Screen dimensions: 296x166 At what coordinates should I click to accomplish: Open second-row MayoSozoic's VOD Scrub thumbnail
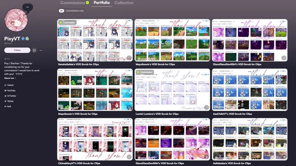point(95,90)
